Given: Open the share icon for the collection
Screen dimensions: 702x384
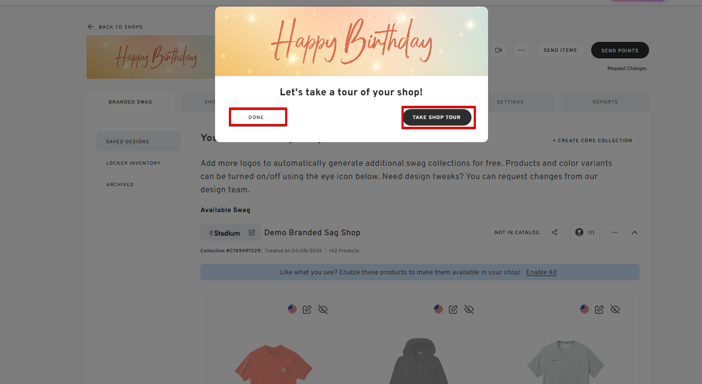Looking at the screenshot, I should click(555, 232).
